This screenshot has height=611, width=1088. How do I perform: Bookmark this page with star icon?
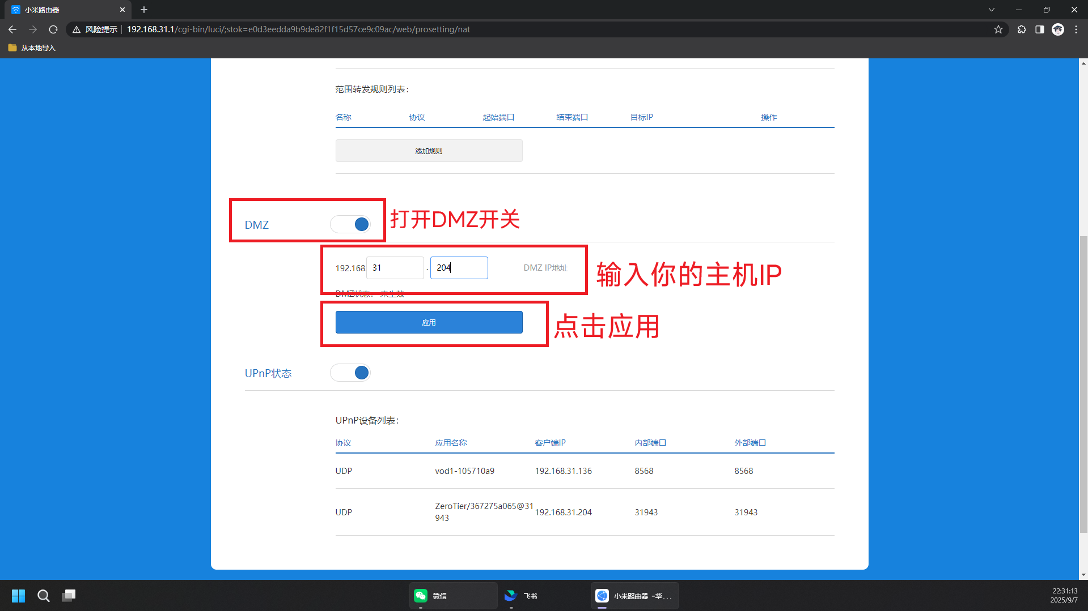click(998, 29)
